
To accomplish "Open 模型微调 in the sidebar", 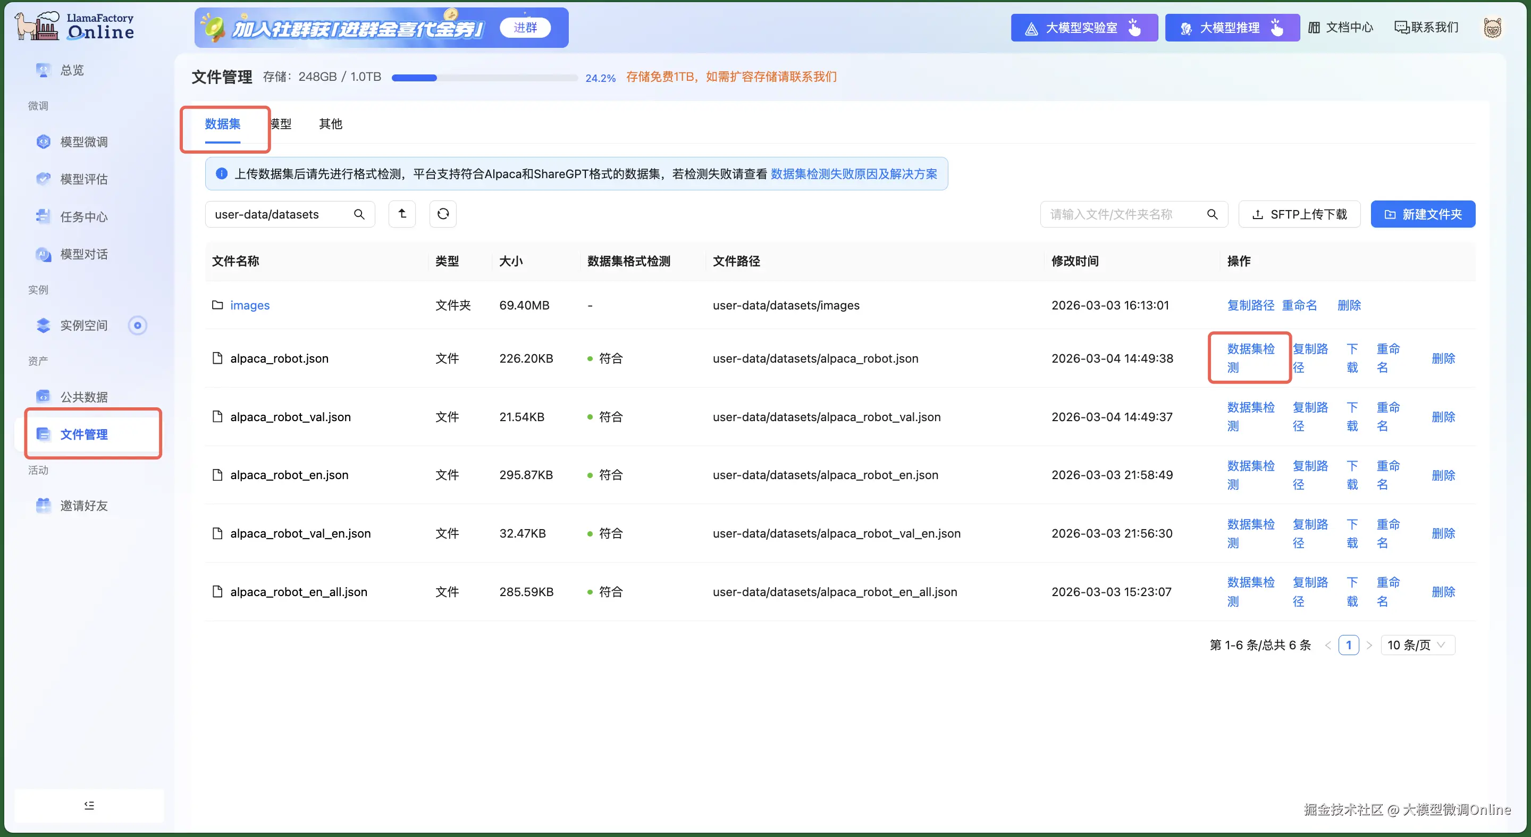I will tap(84, 142).
